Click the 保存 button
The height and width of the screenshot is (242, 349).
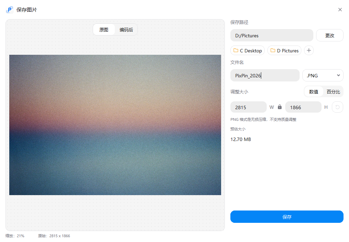pyautogui.click(x=287, y=217)
